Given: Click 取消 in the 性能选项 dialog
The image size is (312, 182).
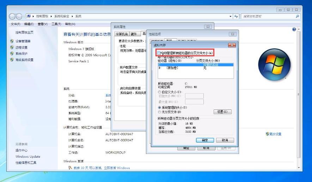Looking at the screenshot, I should [x=206, y=148].
